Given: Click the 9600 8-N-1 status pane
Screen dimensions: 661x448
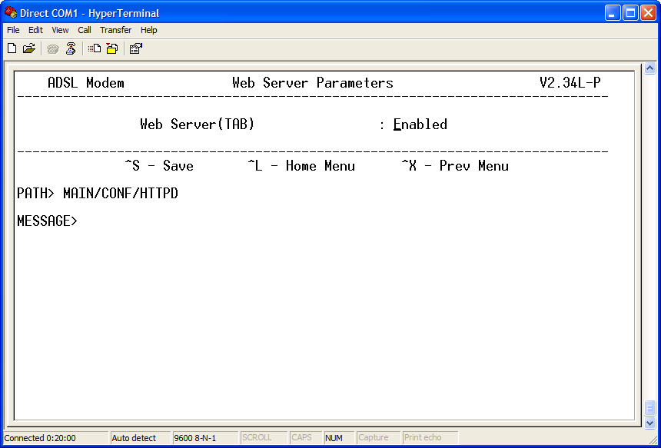Looking at the screenshot, I should coord(194,437).
